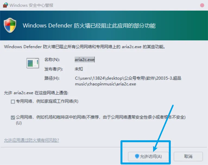Click the sentence 防火墙已阻止所有公用网络和专用网络上的 aria2c.exe
Viewport: 208px width, 165px height.
coord(92,47)
